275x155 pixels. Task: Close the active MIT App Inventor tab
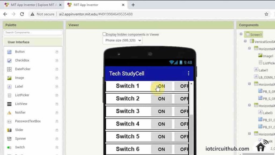point(123,5)
